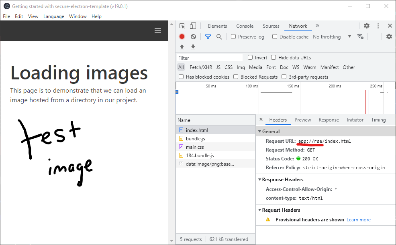Viewport: 396px width, 245px height.
Task: Toggle the device emulation icon
Action: coord(193,25)
